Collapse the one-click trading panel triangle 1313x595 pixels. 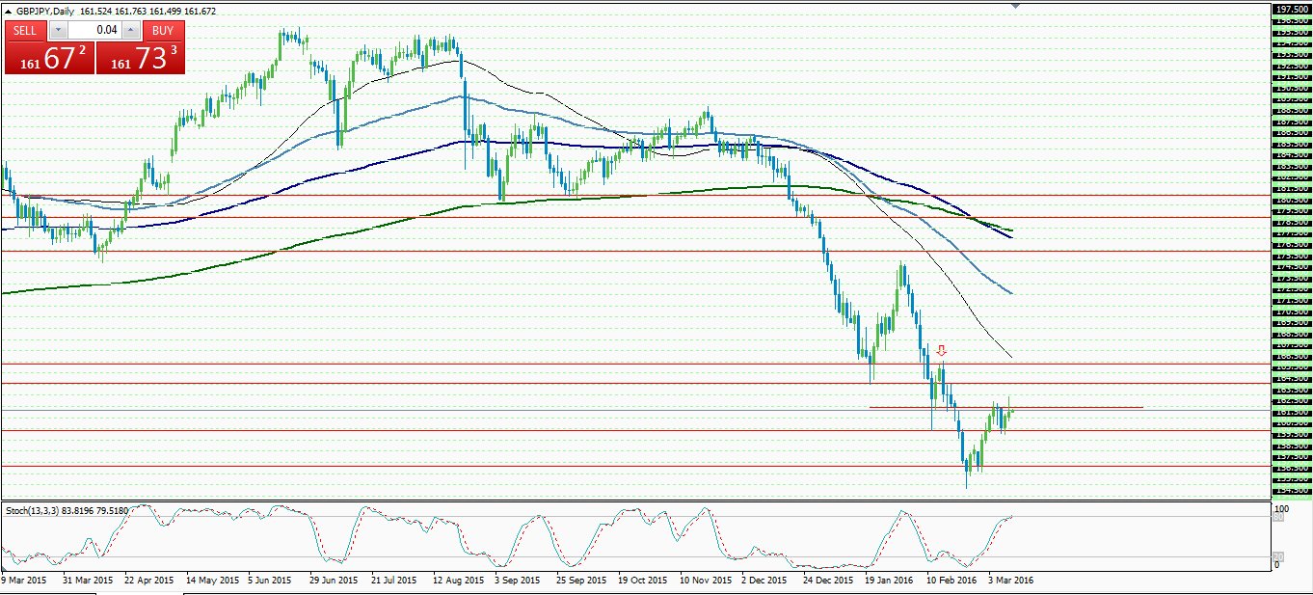pos(9,12)
